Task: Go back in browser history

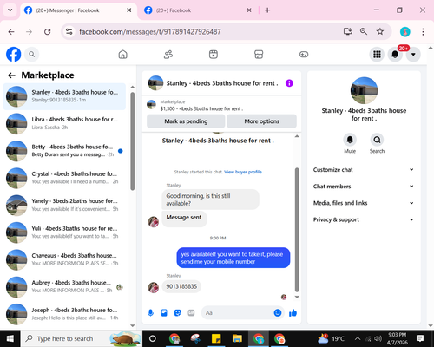Action: (x=11, y=32)
